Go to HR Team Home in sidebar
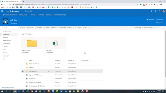 [7, 31]
